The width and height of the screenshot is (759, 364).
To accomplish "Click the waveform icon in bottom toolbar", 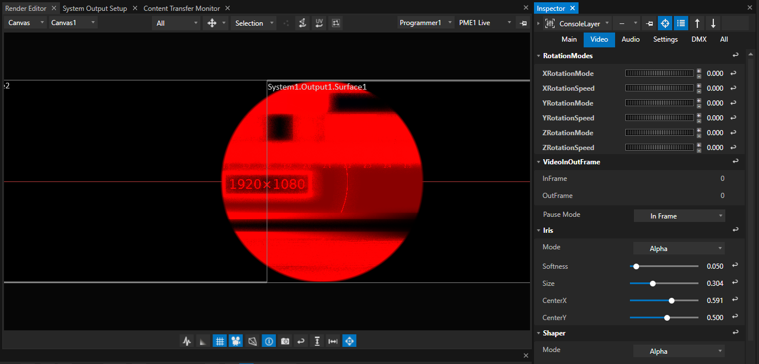I will (x=187, y=341).
